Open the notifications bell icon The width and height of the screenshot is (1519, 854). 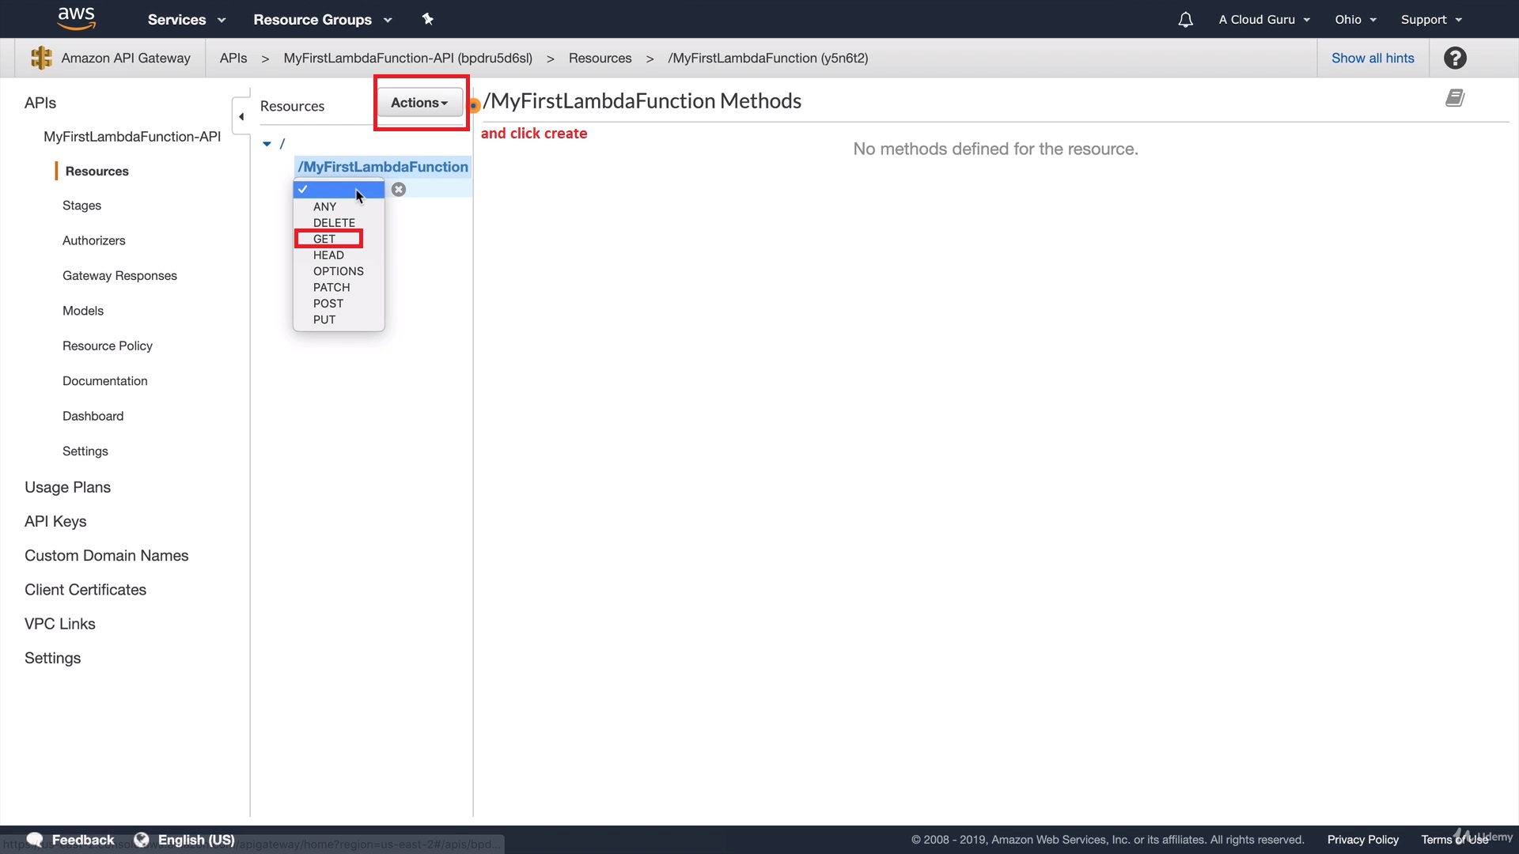(x=1185, y=20)
